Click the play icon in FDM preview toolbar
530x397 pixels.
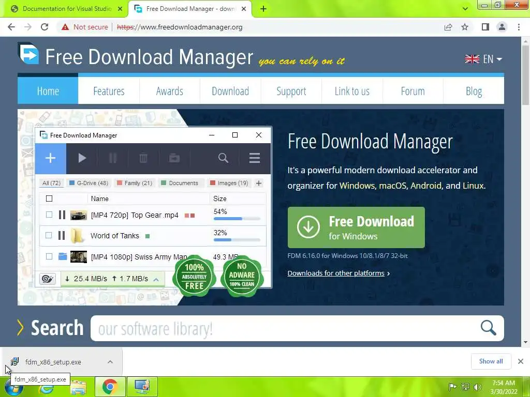pyautogui.click(x=82, y=158)
